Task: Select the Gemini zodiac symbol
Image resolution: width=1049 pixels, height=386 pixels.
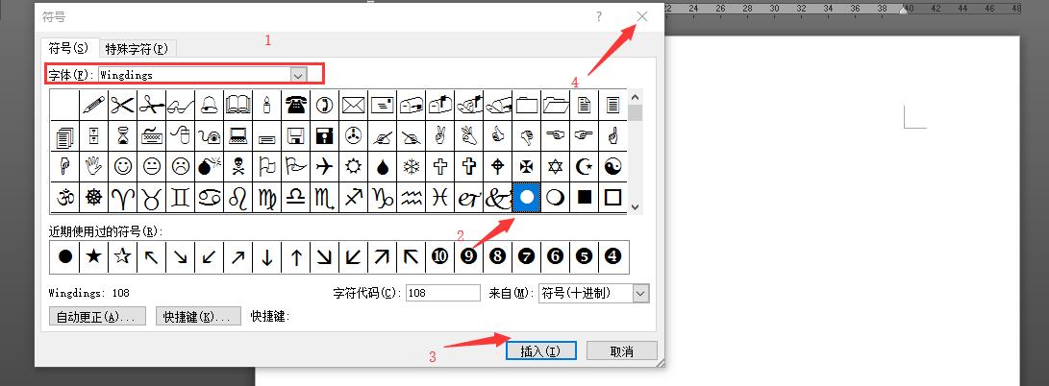Action: click(181, 198)
